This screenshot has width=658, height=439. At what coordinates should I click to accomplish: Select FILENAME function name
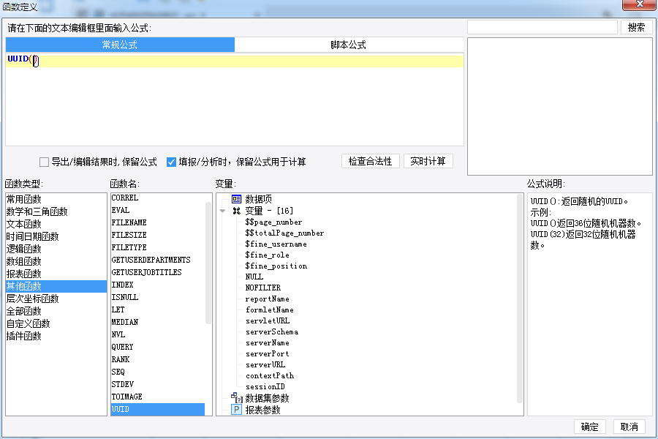tap(158, 222)
